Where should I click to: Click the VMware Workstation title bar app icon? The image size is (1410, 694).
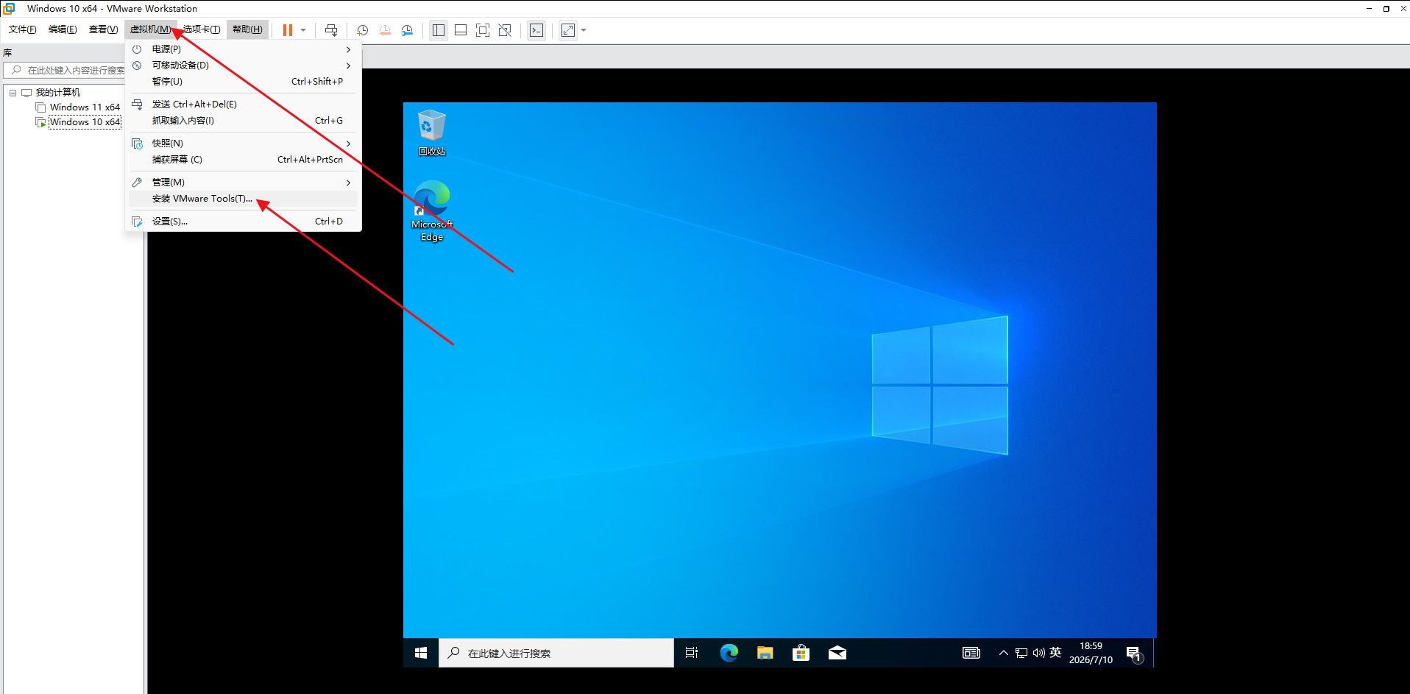pyautogui.click(x=10, y=9)
